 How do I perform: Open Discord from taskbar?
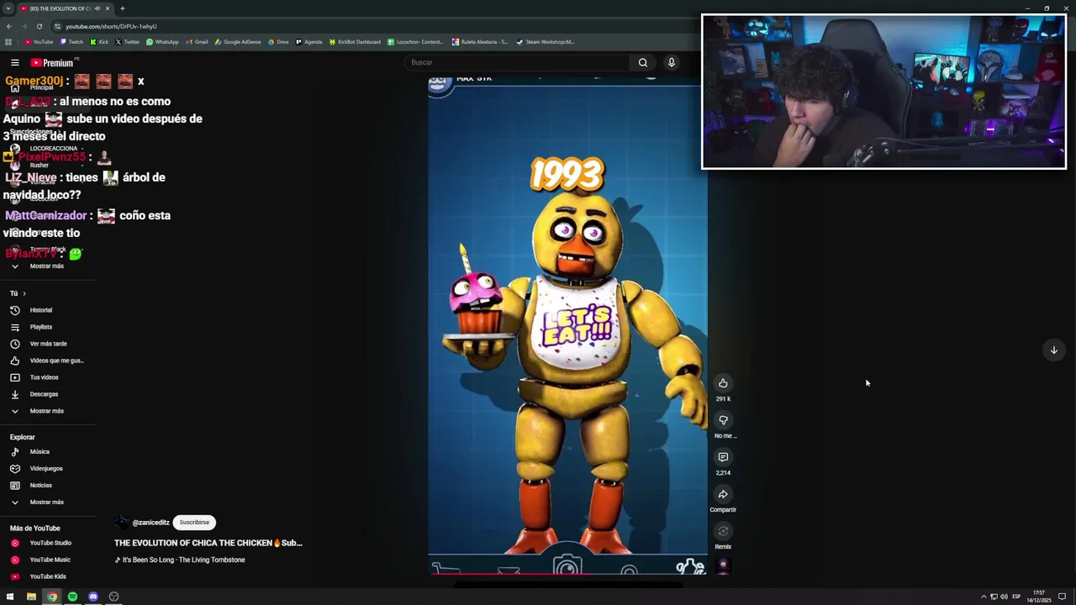(x=93, y=597)
